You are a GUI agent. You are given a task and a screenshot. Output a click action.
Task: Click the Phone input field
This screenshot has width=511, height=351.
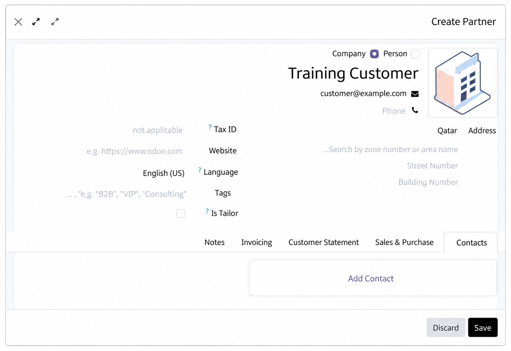point(393,111)
